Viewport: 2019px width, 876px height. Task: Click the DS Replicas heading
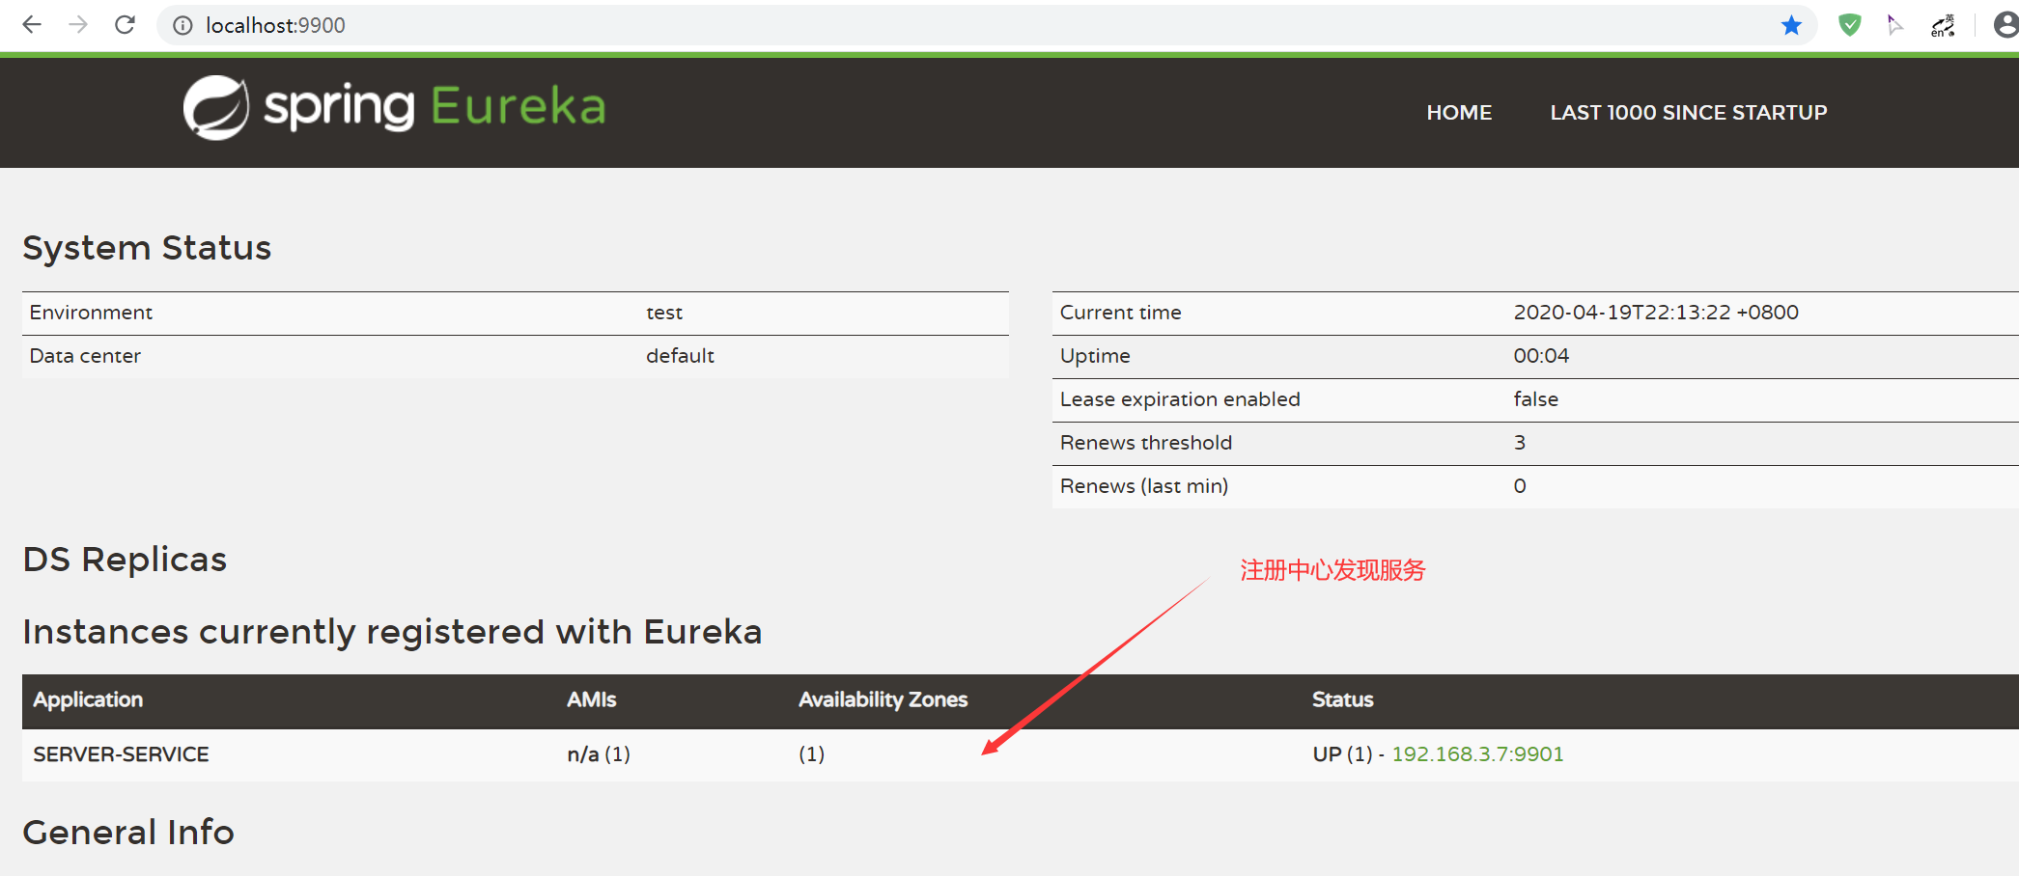[x=125, y=560]
